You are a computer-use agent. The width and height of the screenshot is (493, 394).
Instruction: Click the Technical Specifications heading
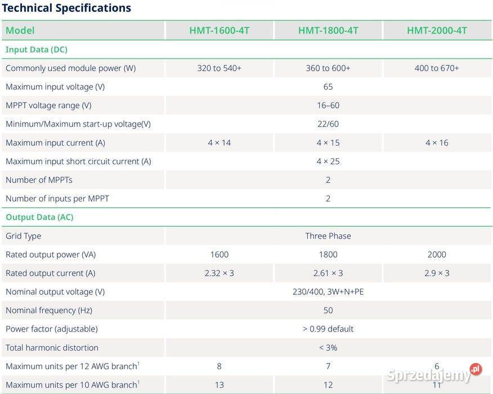point(66,8)
